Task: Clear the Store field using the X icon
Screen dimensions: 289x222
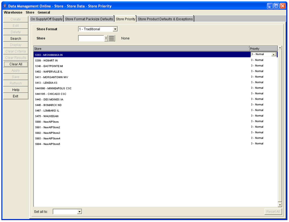Action: [x=106, y=38]
